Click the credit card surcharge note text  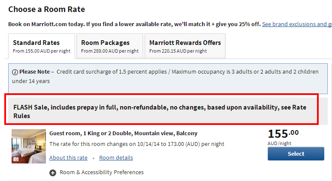click(165, 76)
